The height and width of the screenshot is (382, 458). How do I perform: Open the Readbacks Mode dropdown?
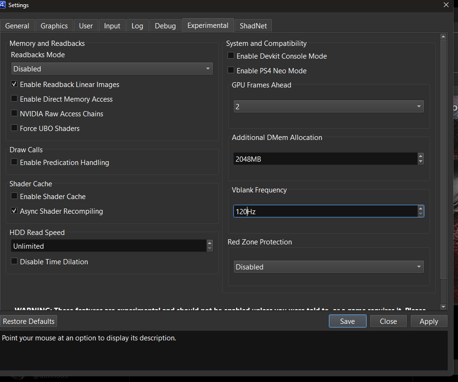tap(112, 69)
